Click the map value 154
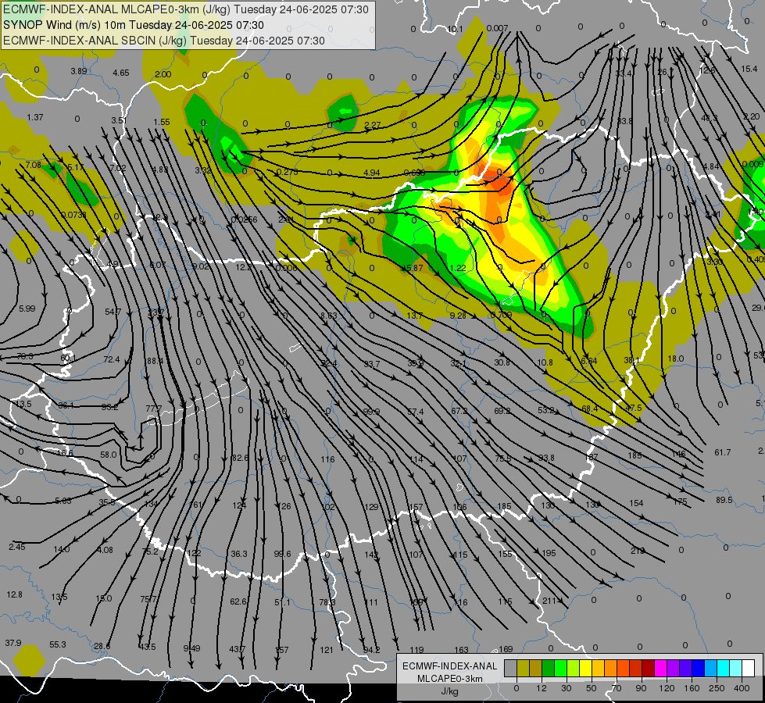The image size is (765, 703). click(x=636, y=503)
